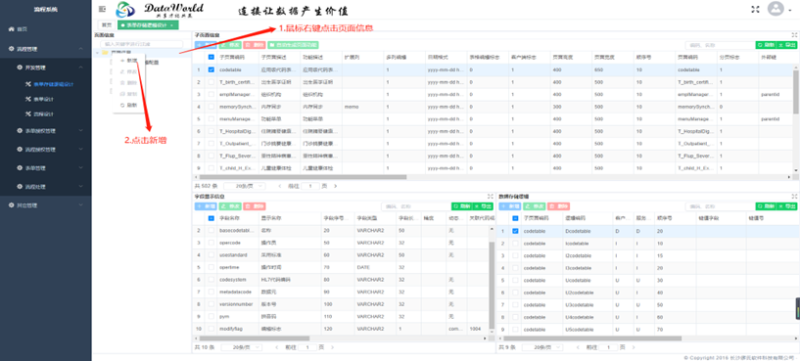The height and width of the screenshot is (361, 800).
Task: Click 新增 button in 字段显示信息 toolbar
Action: [206, 206]
